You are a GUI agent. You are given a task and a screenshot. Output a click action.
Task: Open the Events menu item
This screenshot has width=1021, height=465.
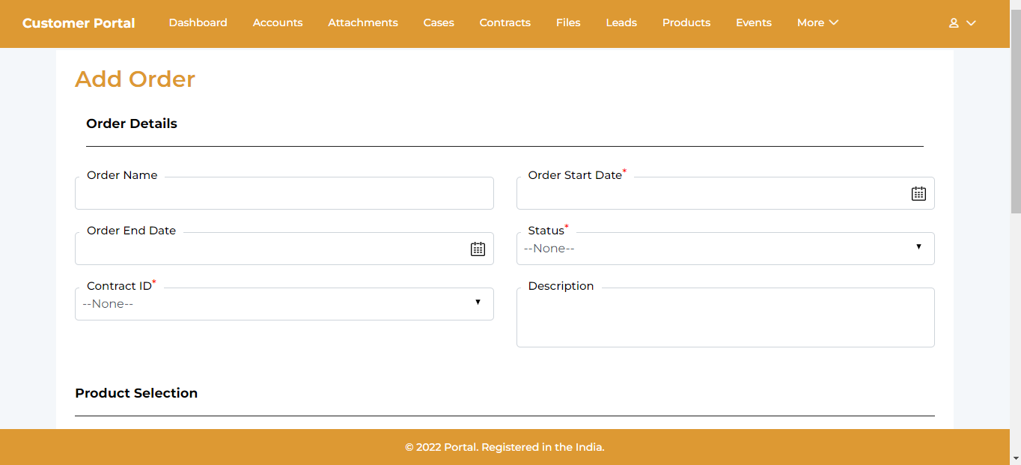(x=754, y=23)
